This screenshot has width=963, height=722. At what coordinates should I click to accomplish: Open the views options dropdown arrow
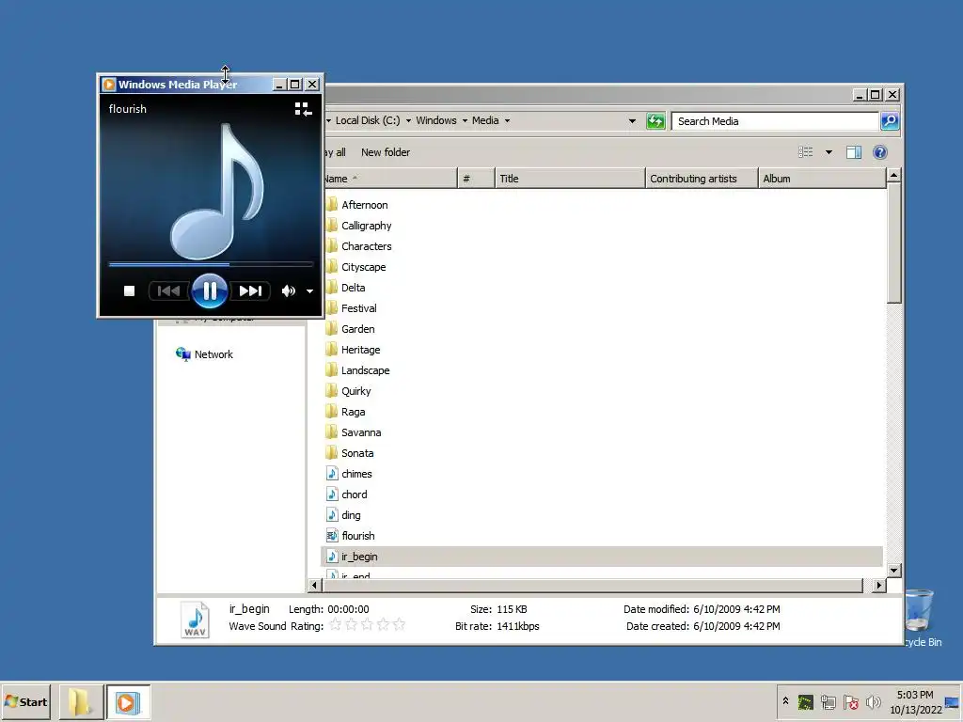tap(829, 152)
